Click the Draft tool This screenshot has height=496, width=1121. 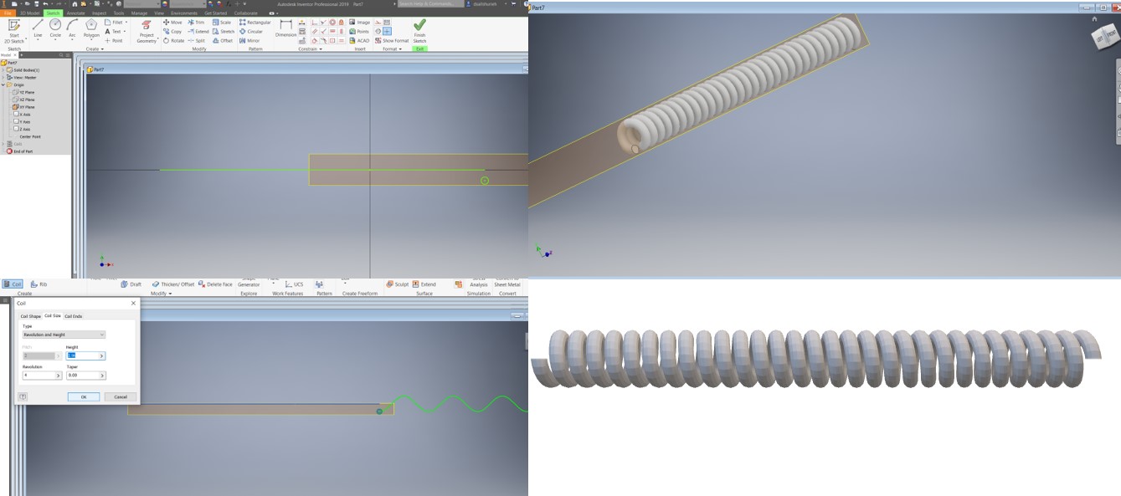tap(131, 284)
